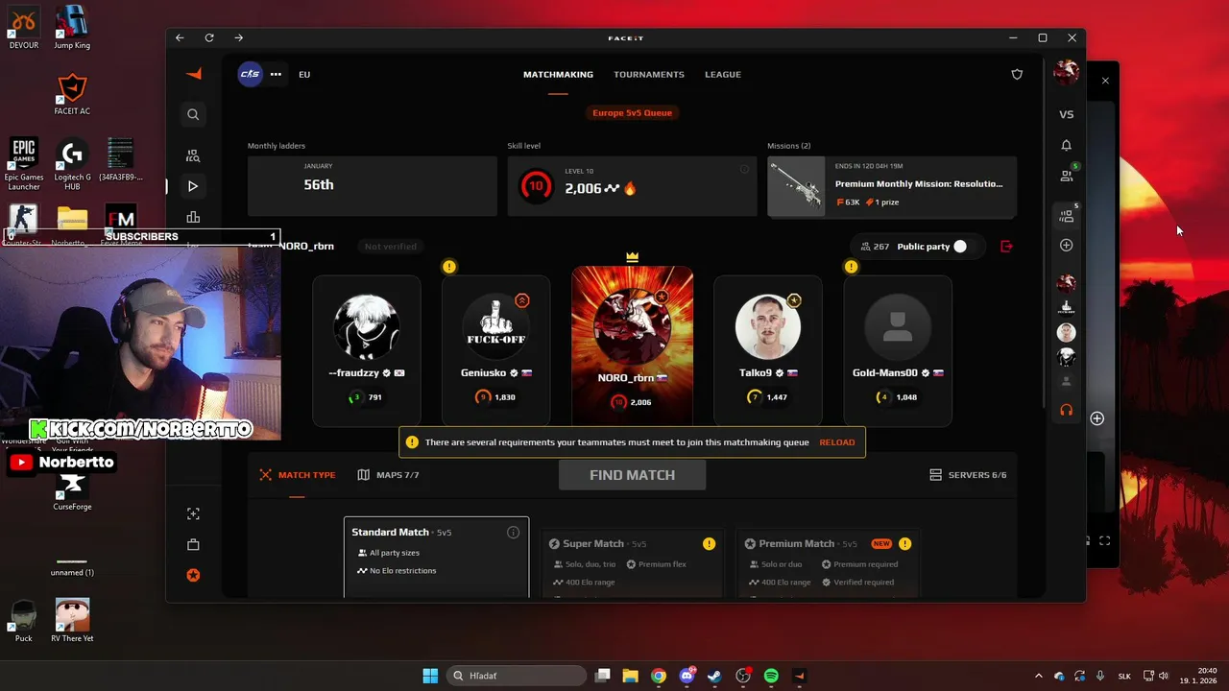Viewport: 1229px width, 691px height.
Task: Click the Super Match warning icon
Action: click(709, 543)
